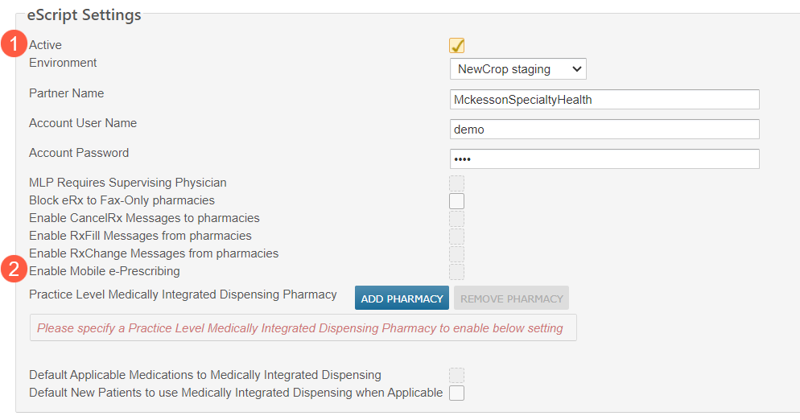Viewport: 800px width, 420px height.
Task: Toggle MLP Requires Supervising Physician checkbox
Action: [x=457, y=183]
